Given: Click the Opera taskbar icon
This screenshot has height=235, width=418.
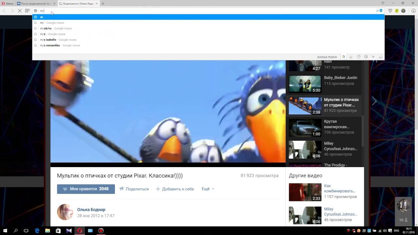Looking at the screenshot, I should [x=80, y=230].
